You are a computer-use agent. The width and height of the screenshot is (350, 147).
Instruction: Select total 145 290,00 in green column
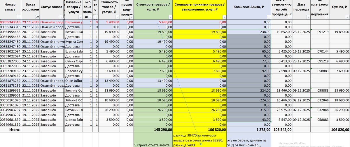153,129
